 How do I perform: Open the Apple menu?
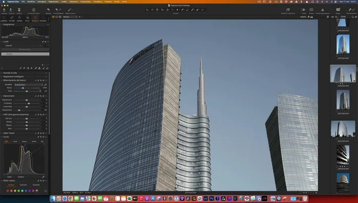(x=3, y=2)
